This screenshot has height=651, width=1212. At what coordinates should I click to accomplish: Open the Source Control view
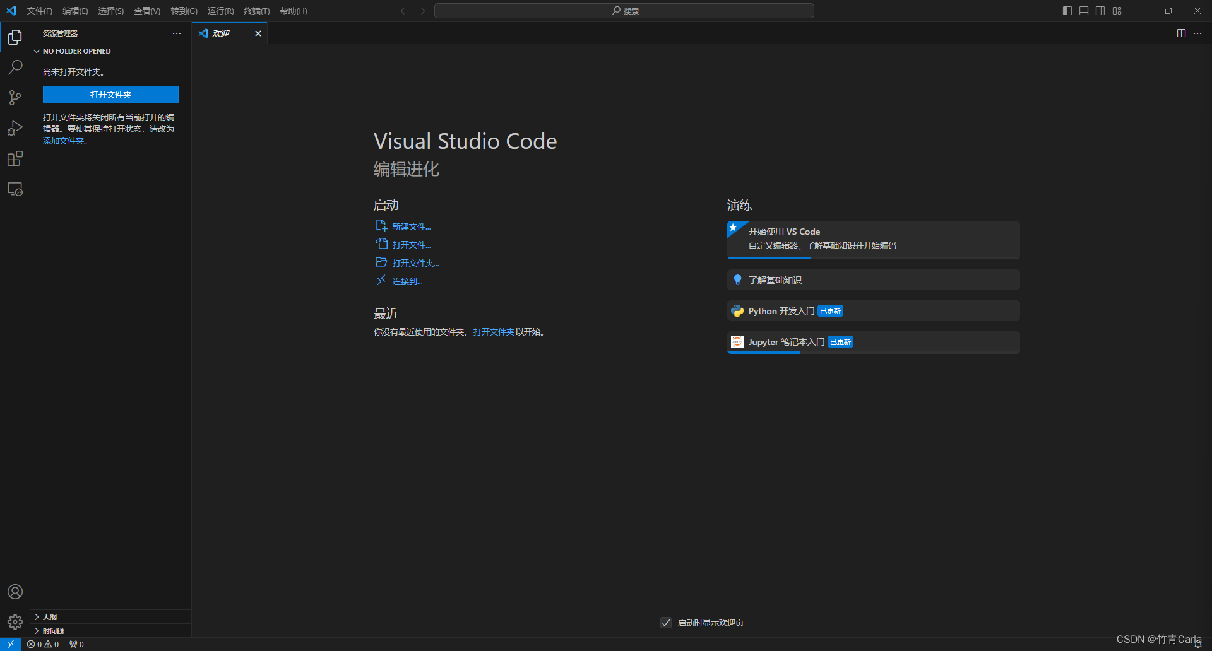pos(15,98)
